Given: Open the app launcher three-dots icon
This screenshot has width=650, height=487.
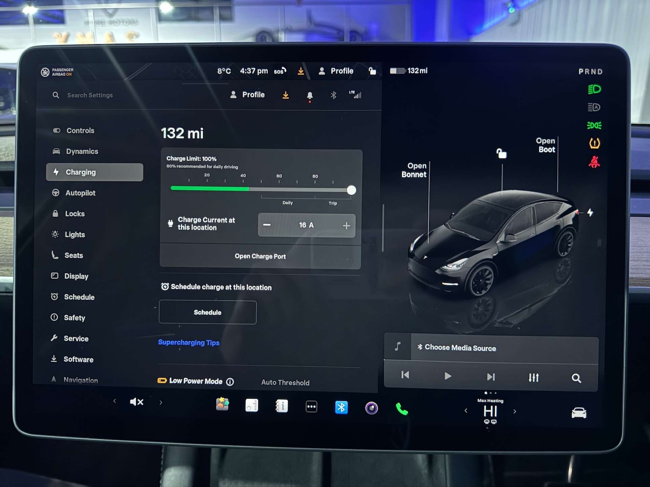Looking at the screenshot, I should pyautogui.click(x=311, y=406).
